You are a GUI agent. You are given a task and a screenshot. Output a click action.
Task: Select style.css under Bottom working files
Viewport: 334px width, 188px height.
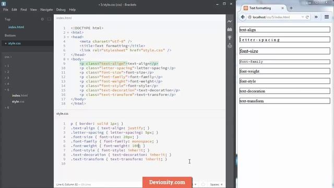pyautogui.click(x=15, y=43)
